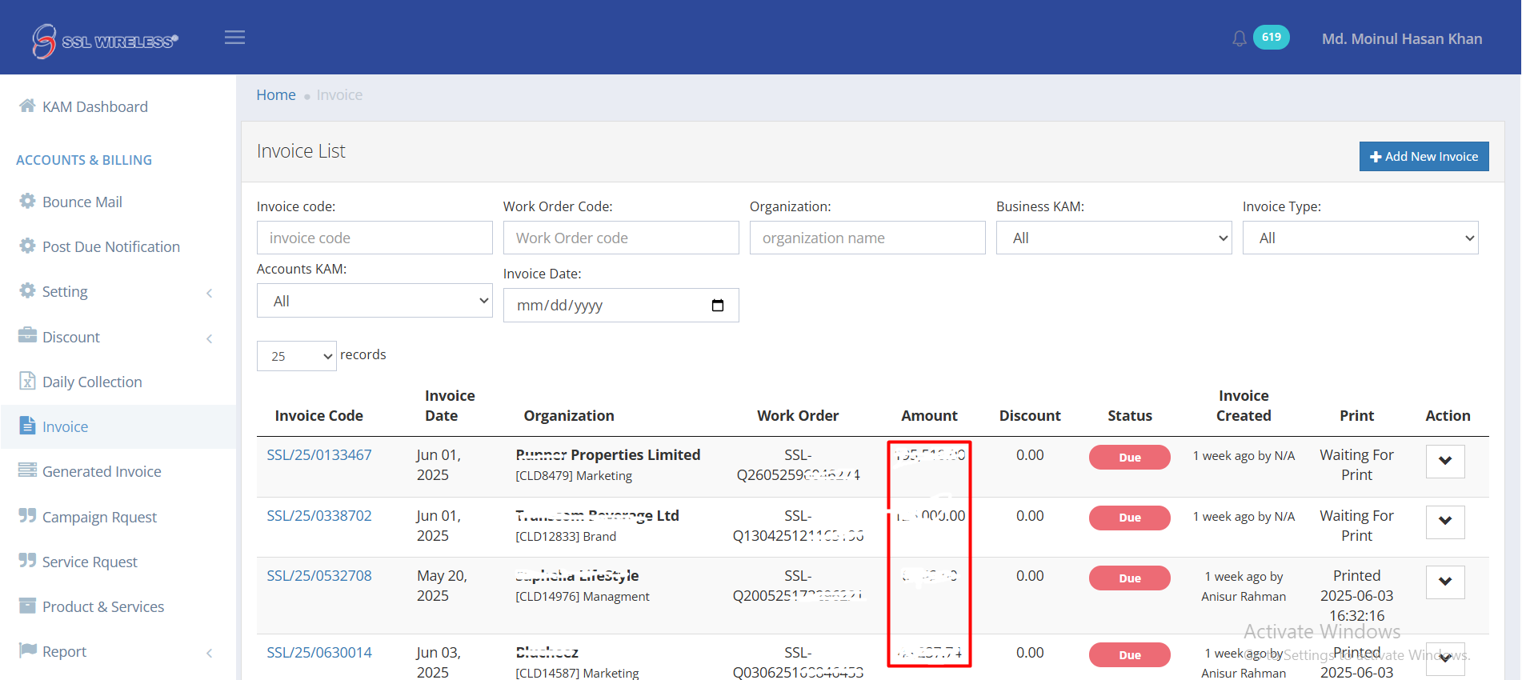Open the Business KAM dropdown

[x=1113, y=238]
